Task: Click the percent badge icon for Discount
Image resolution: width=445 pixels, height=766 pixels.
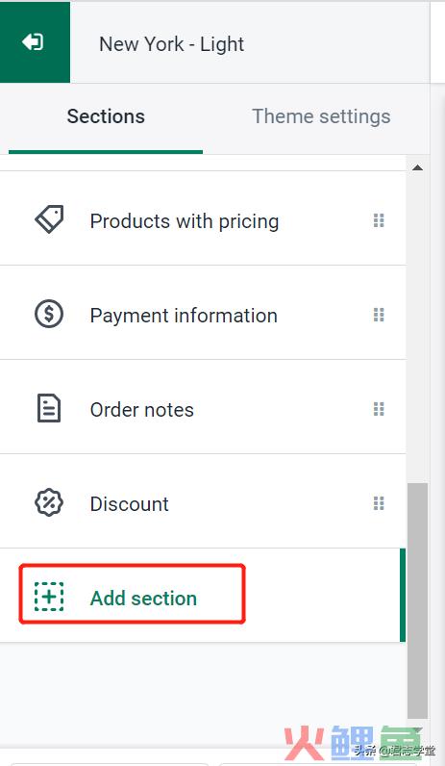Action: 49,502
